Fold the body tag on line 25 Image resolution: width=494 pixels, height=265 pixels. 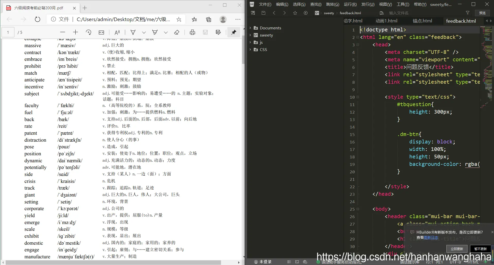pos(358,209)
